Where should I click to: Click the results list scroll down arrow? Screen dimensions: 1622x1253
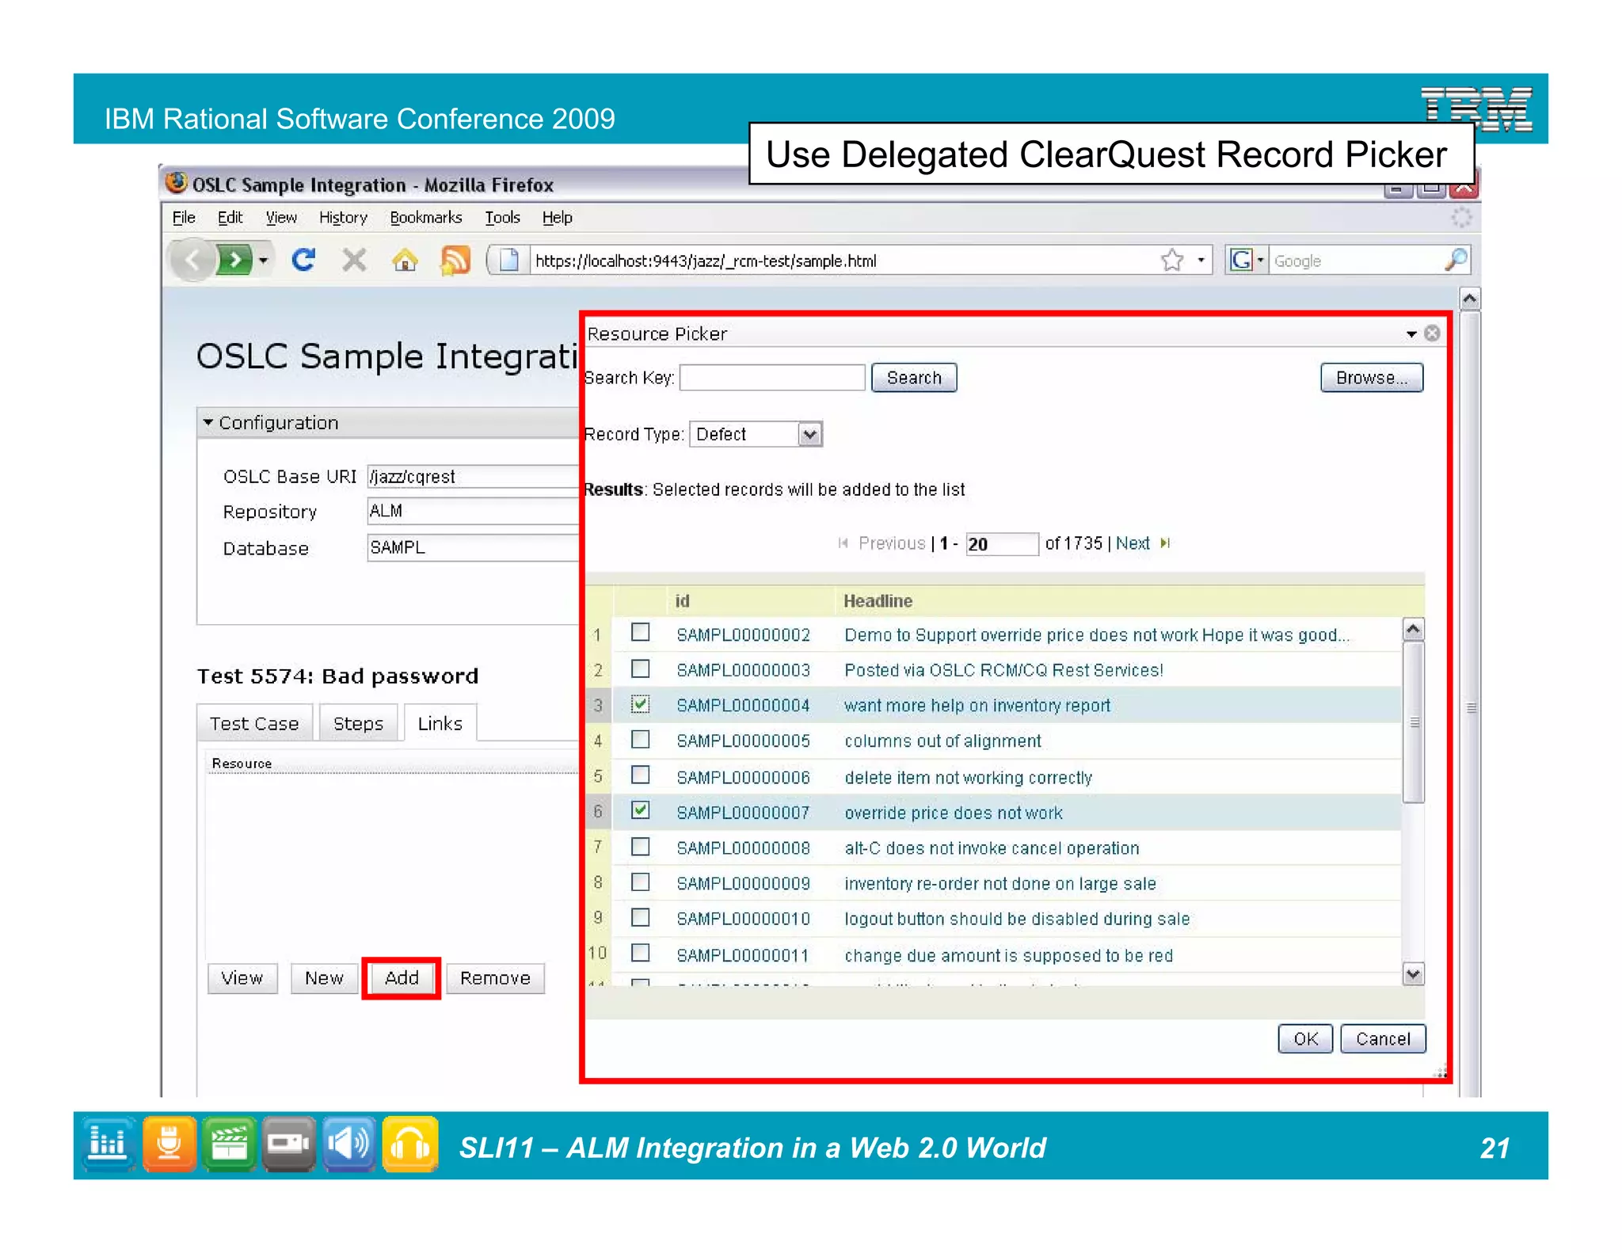coord(1413,973)
